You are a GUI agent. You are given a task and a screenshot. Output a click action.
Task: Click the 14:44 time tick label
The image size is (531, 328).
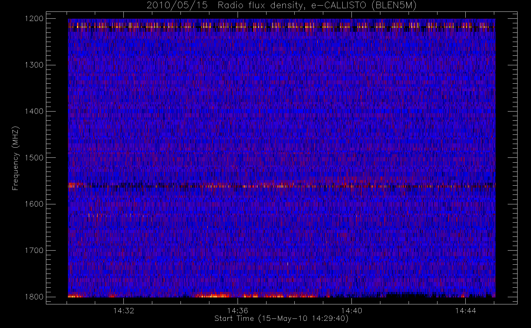tap(465, 311)
